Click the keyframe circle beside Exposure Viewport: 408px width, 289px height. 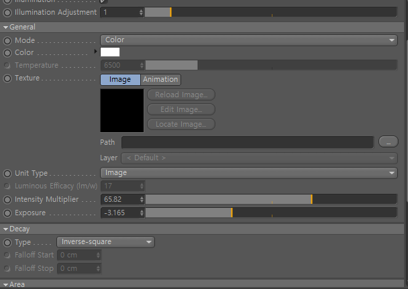coord(7,213)
